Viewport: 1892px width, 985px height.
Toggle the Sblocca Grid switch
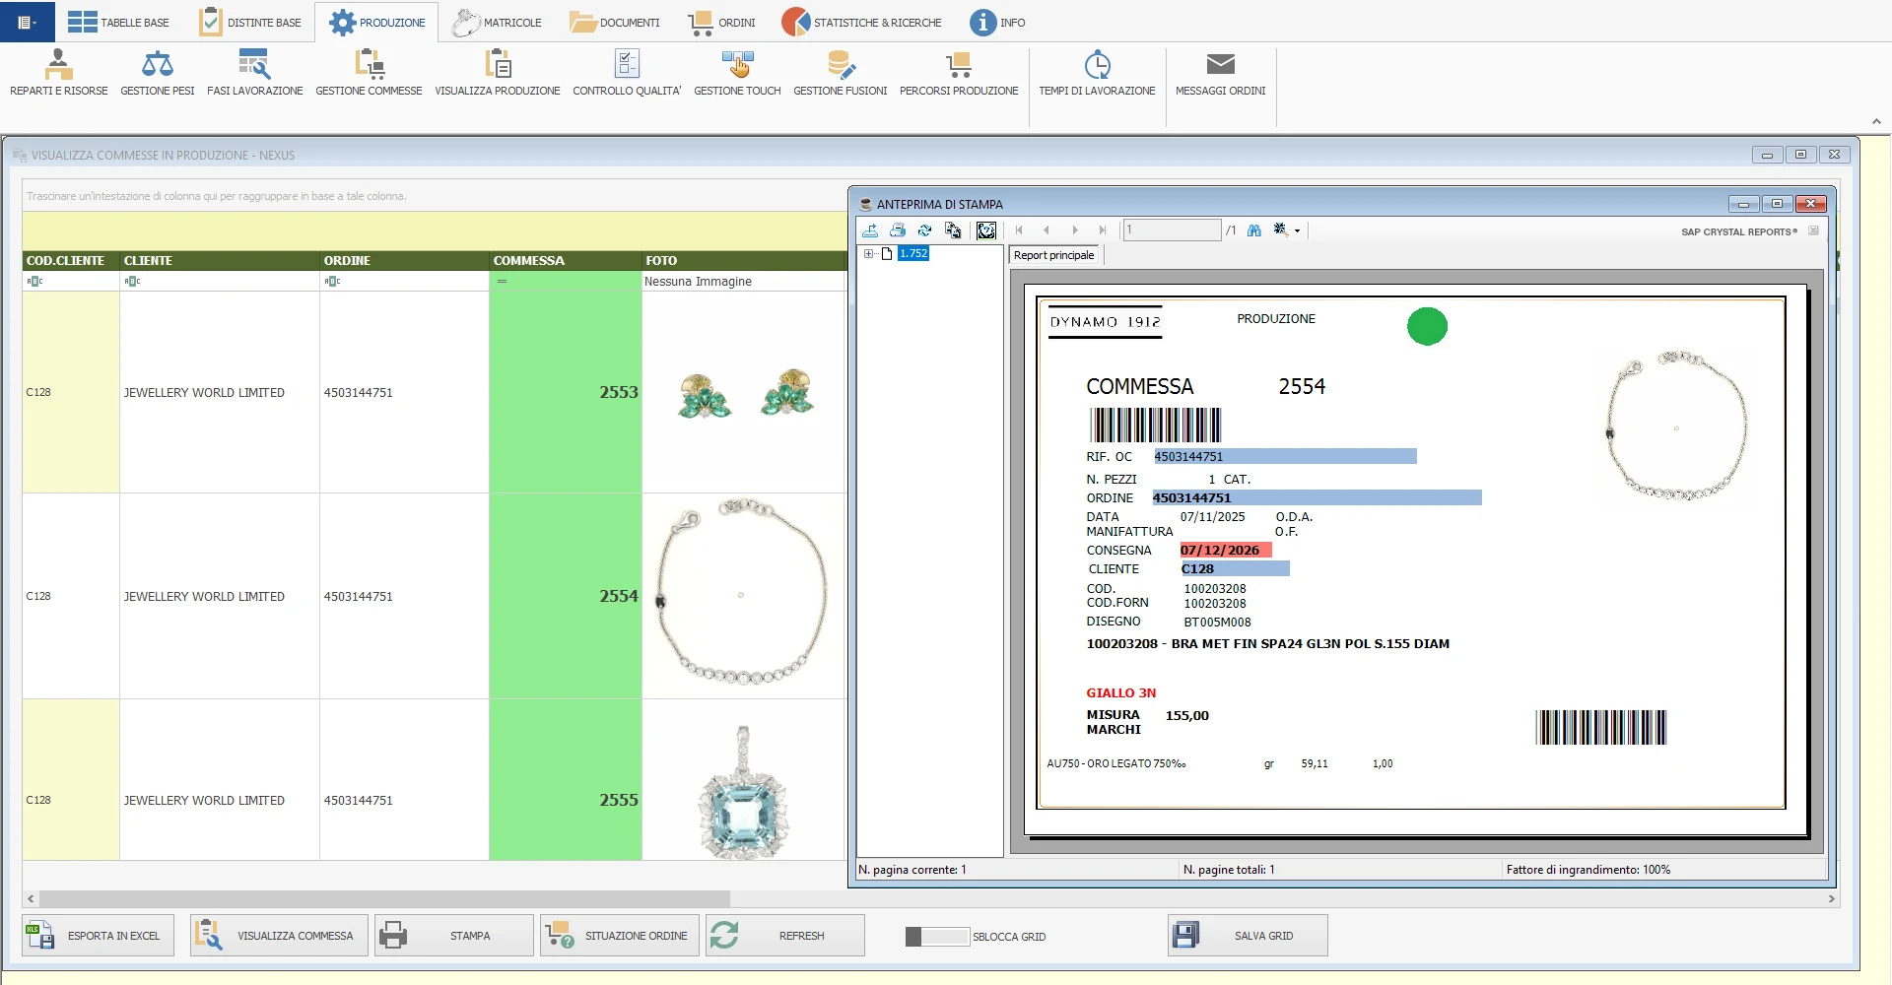point(936,937)
